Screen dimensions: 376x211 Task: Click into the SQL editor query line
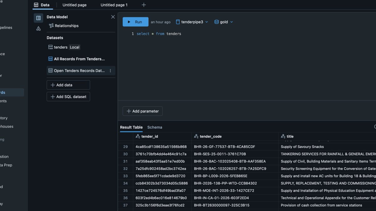pos(159,34)
